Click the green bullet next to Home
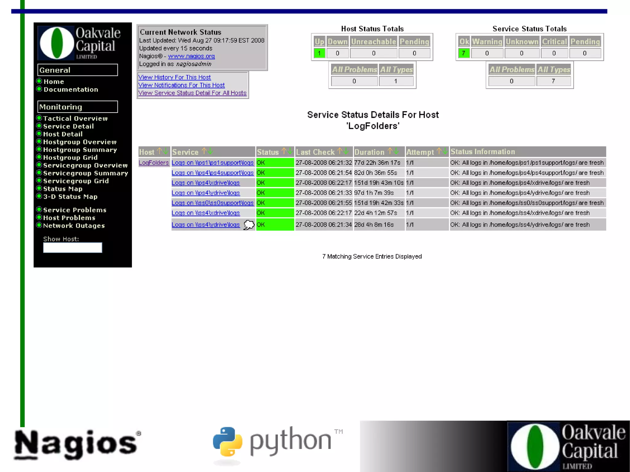The image size is (630, 472). click(x=39, y=81)
